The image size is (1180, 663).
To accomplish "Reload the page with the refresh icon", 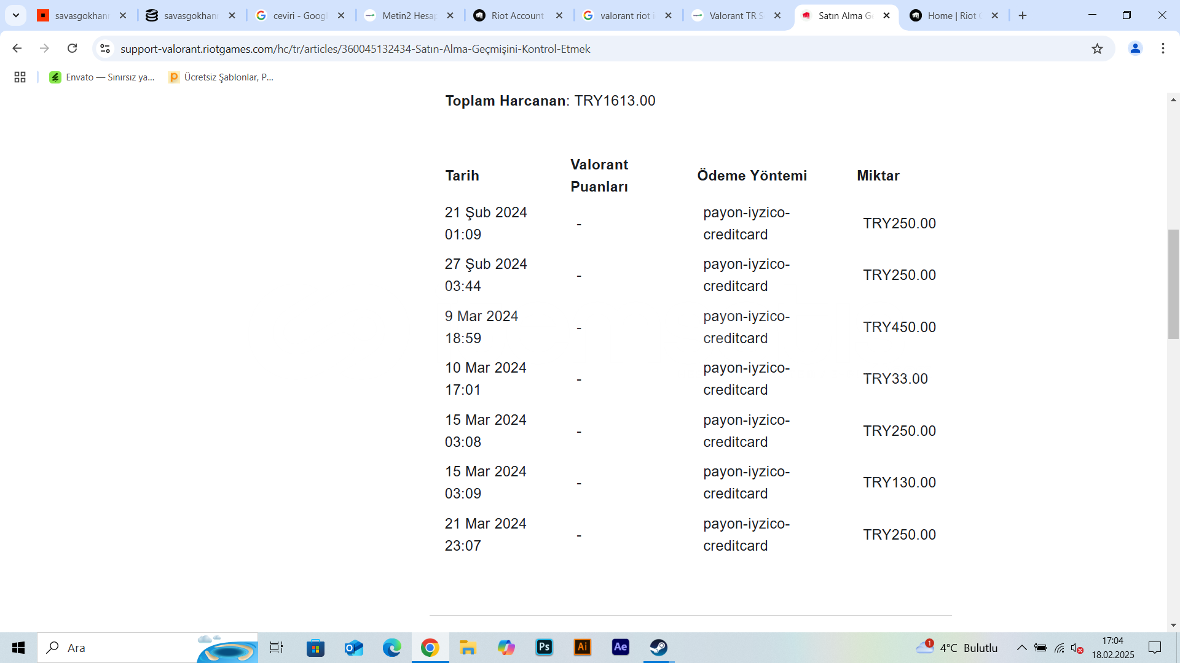I will [72, 48].
